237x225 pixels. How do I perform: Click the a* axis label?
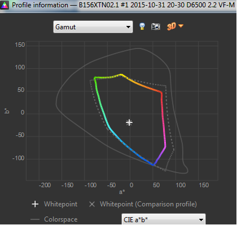tap(122, 192)
